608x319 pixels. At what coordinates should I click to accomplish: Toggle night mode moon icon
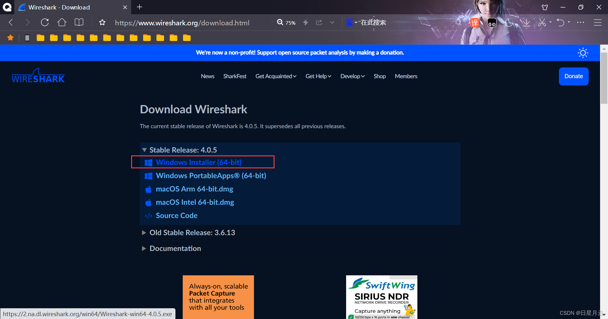pos(509,22)
